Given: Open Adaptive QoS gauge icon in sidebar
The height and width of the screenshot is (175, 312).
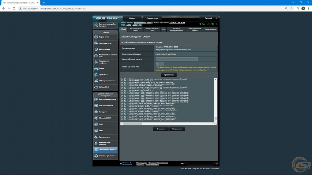Looking at the screenshot, I should (96, 55).
